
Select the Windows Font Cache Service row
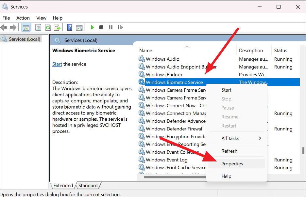(x=172, y=168)
